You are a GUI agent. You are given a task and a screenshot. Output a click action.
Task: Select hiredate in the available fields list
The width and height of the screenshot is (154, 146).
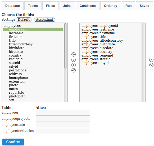coord(33,52)
